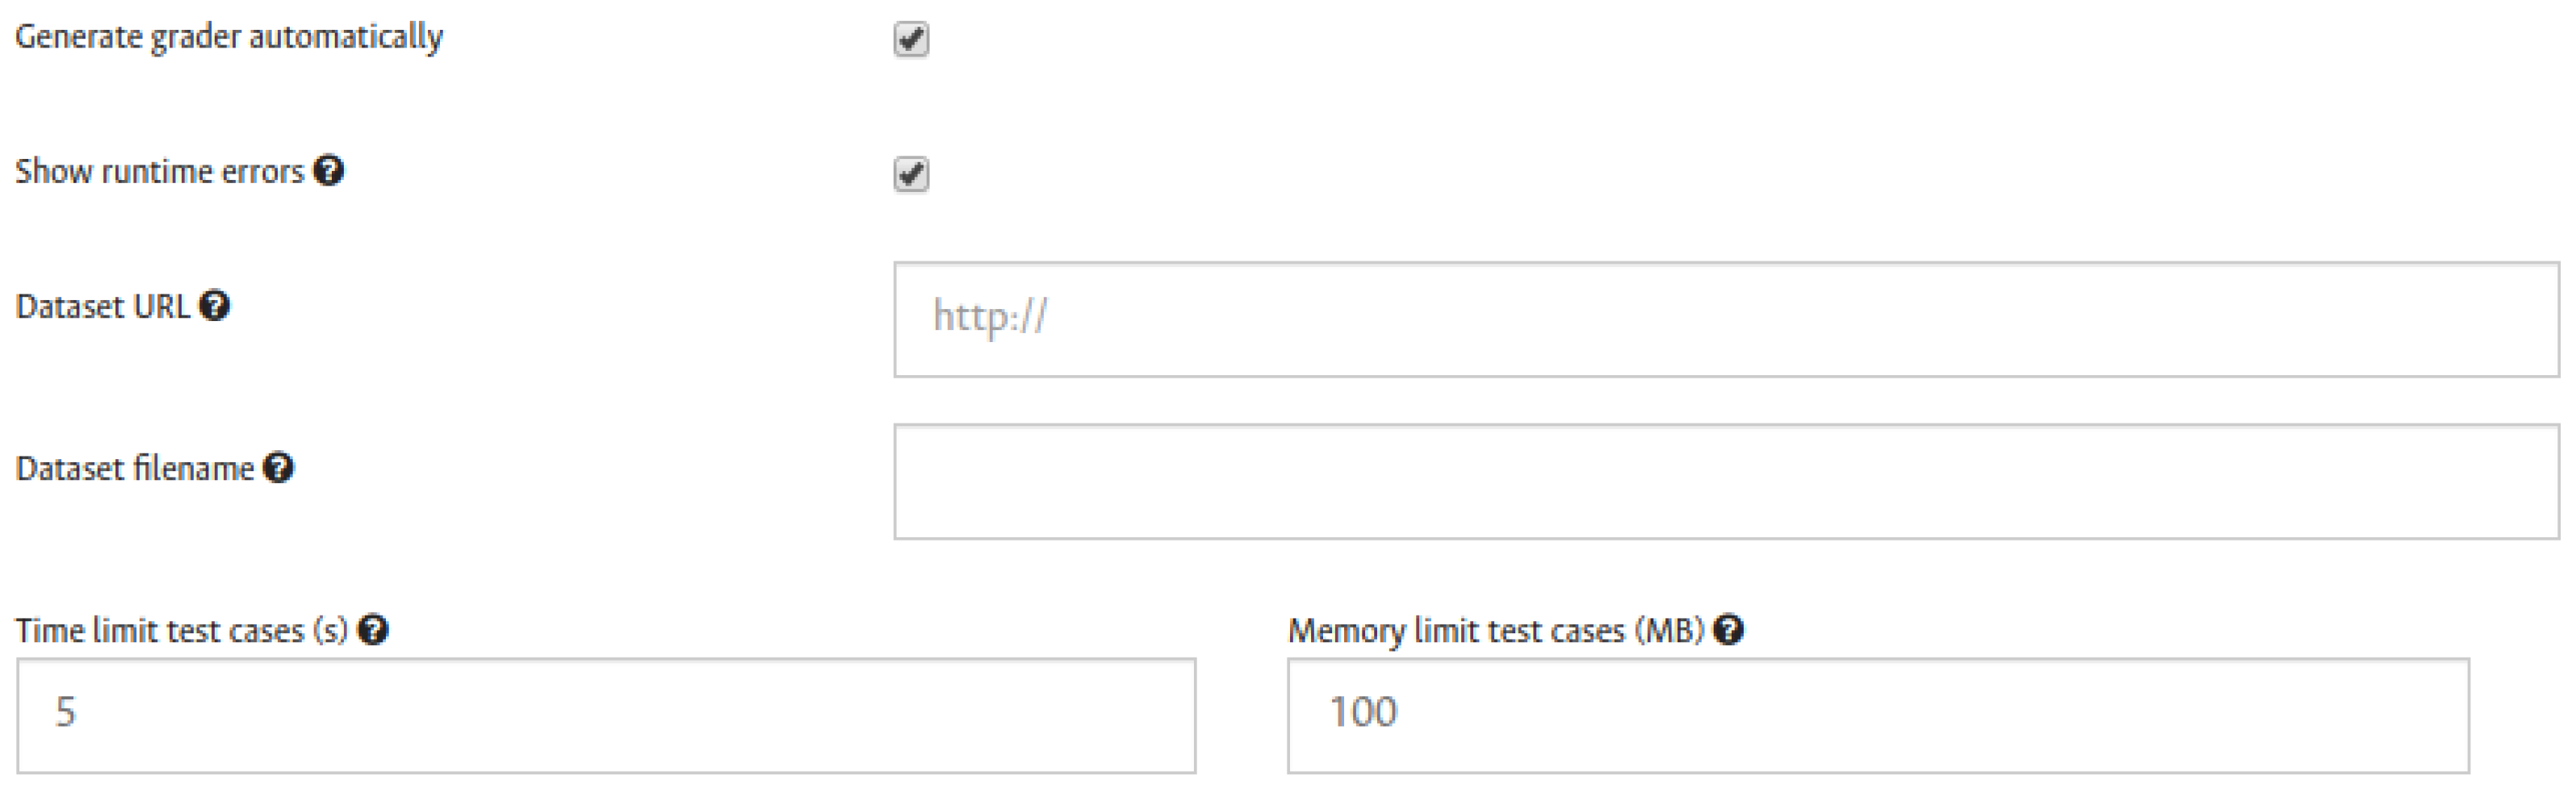Click the value 100 in memory limit
This screenshot has width=2576, height=793.
click(x=1363, y=712)
